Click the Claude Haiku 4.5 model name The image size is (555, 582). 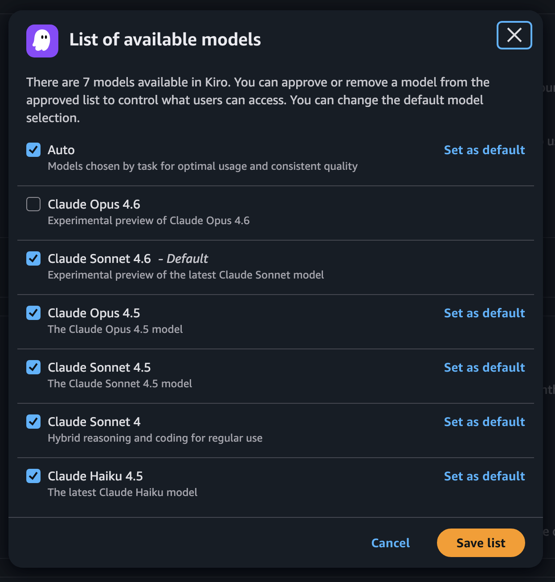click(x=95, y=476)
